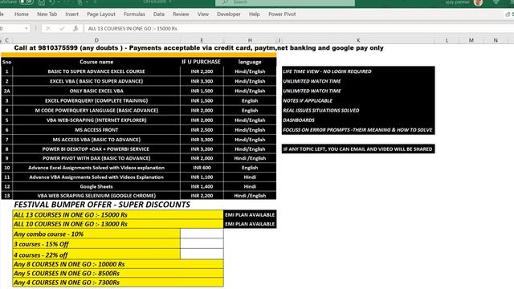Select column K header
This screenshot has width=514, height=289.
pyautogui.click(x=358, y=40)
